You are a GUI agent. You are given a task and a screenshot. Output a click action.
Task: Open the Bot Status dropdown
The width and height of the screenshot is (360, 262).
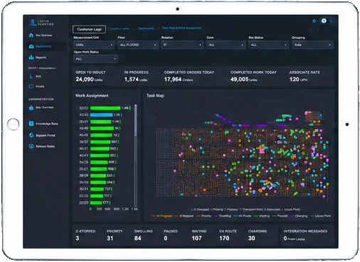(x=268, y=45)
